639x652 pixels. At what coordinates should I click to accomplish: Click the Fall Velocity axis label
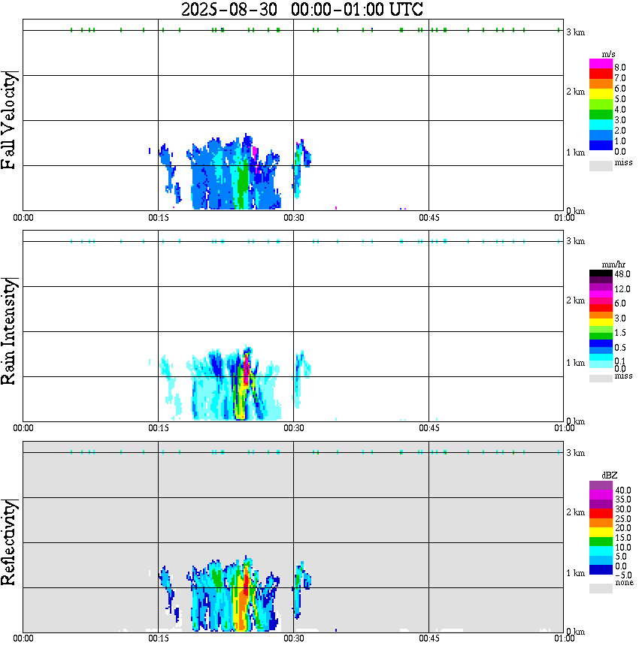click(x=9, y=120)
